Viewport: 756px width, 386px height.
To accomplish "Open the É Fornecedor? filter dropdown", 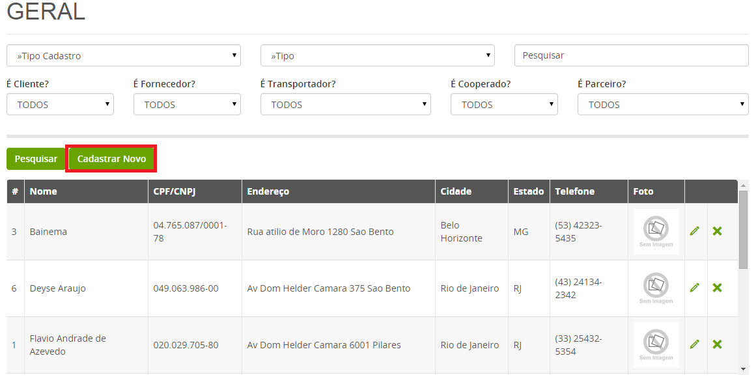I will [187, 104].
